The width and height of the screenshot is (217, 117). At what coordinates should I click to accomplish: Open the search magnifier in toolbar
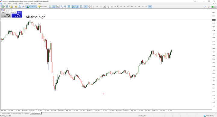(x=205, y=7)
